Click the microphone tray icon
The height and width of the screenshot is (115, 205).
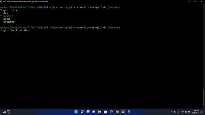(x=178, y=112)
